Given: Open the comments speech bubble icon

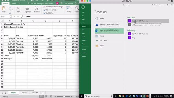Looking at the screenshot, I should [x=62, y=4].
